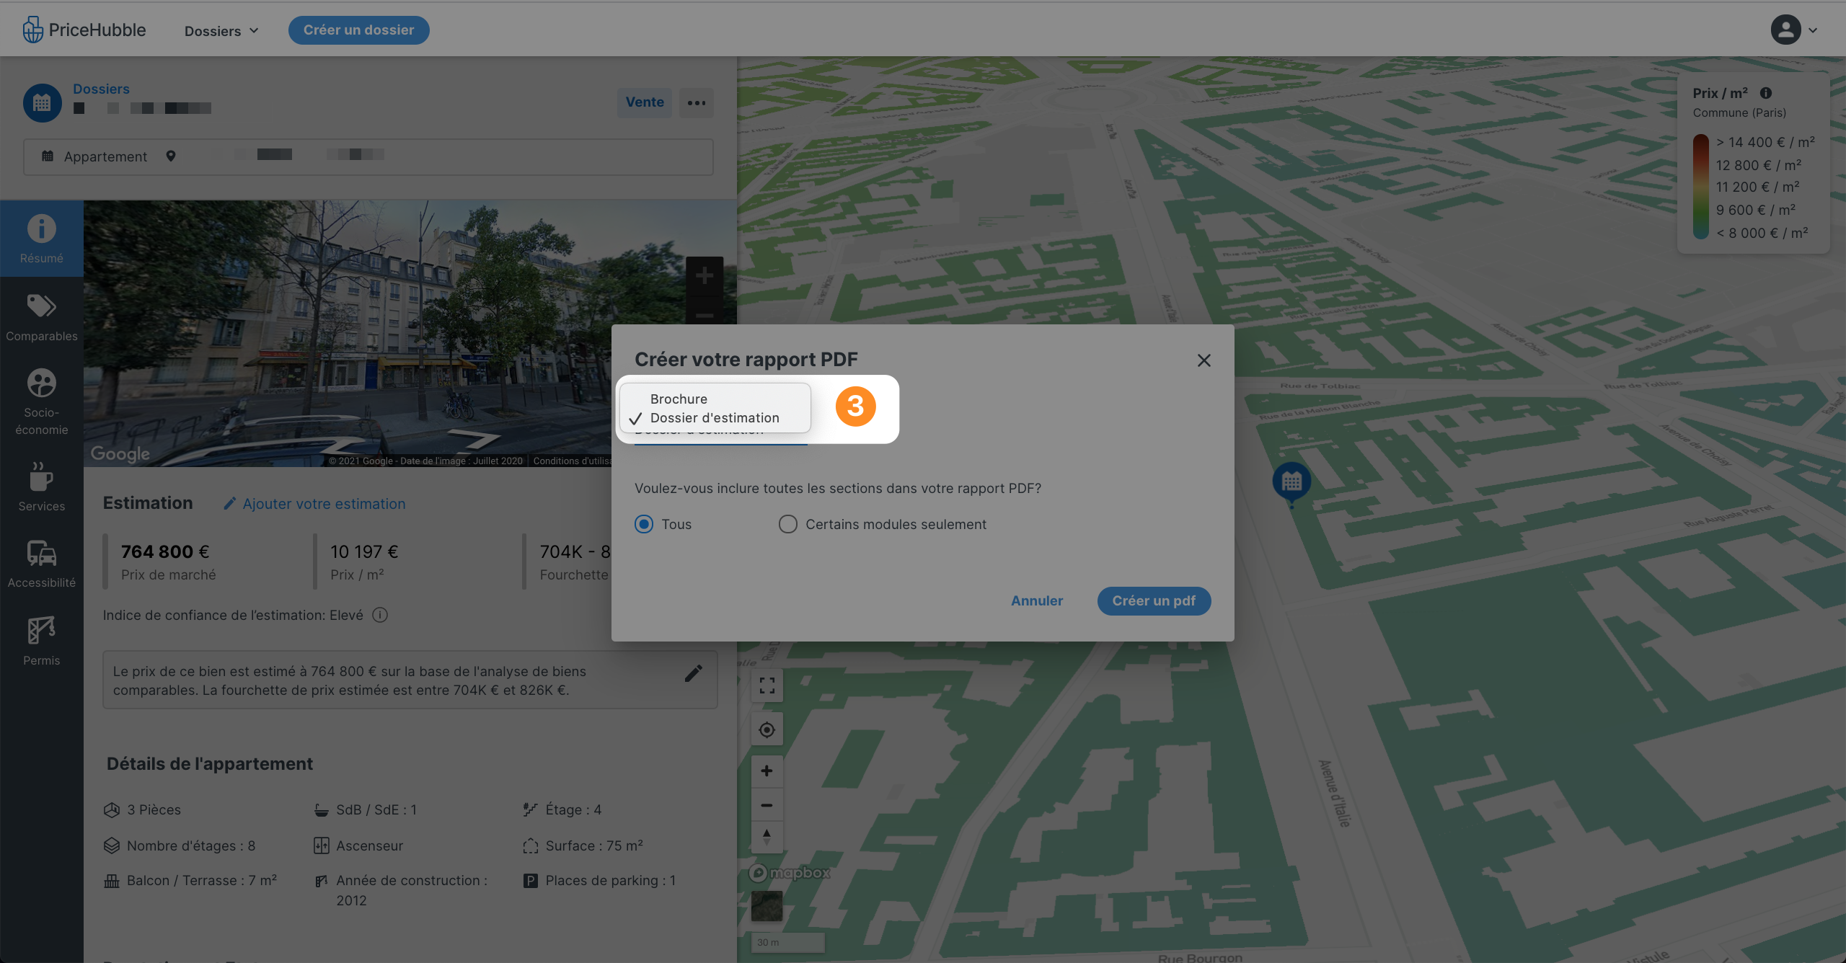
Task: Click the Ascenseur detail entry
Action: (358, 846)
